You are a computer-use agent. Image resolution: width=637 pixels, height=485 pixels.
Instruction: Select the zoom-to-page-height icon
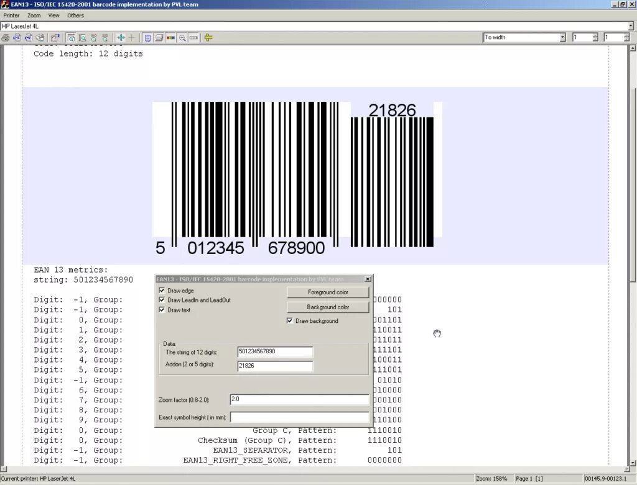pyautogui.click(x=83, y=38)
